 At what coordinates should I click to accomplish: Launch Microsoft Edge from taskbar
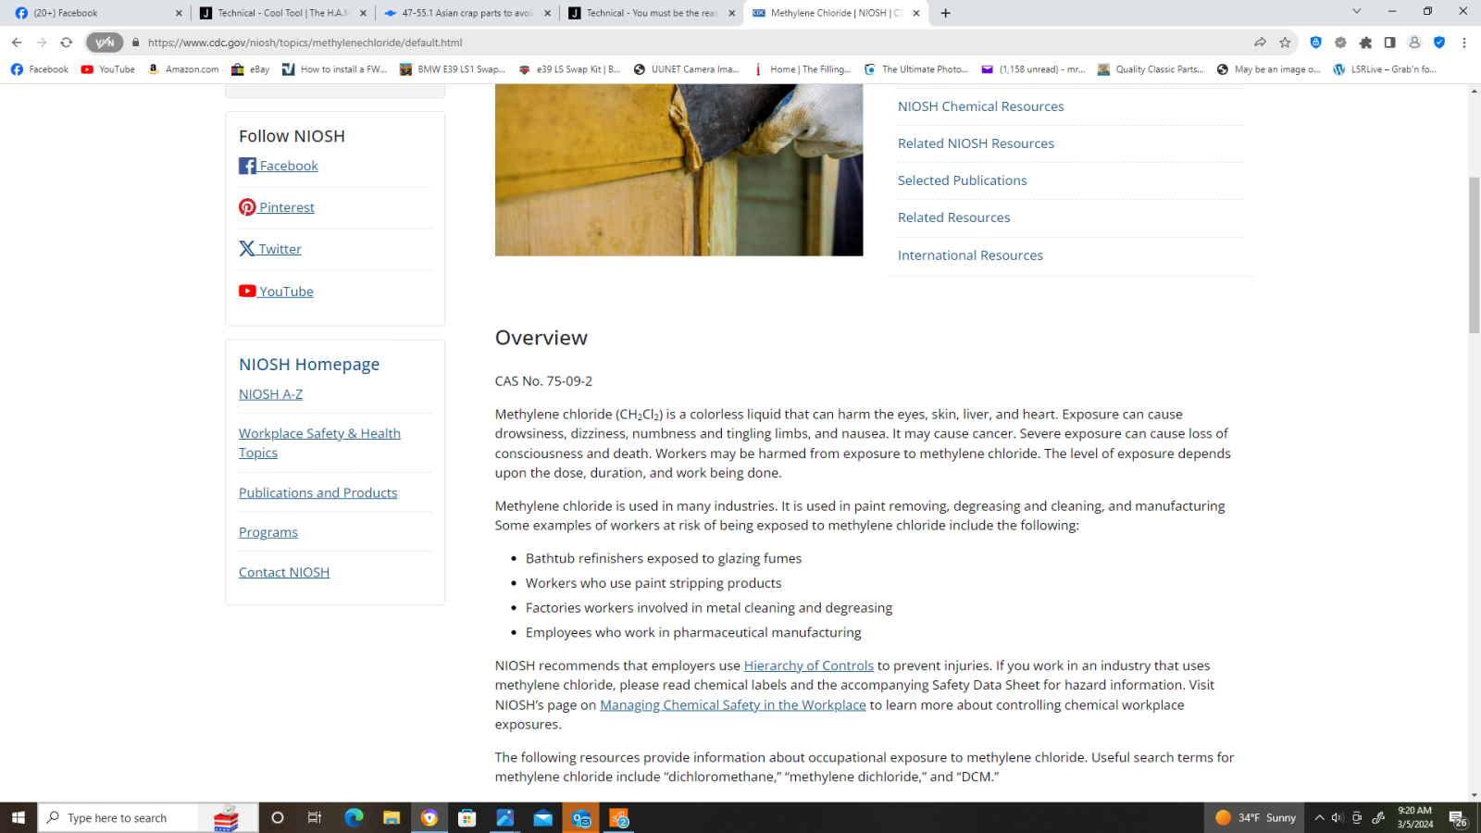(x=354, y=818)
